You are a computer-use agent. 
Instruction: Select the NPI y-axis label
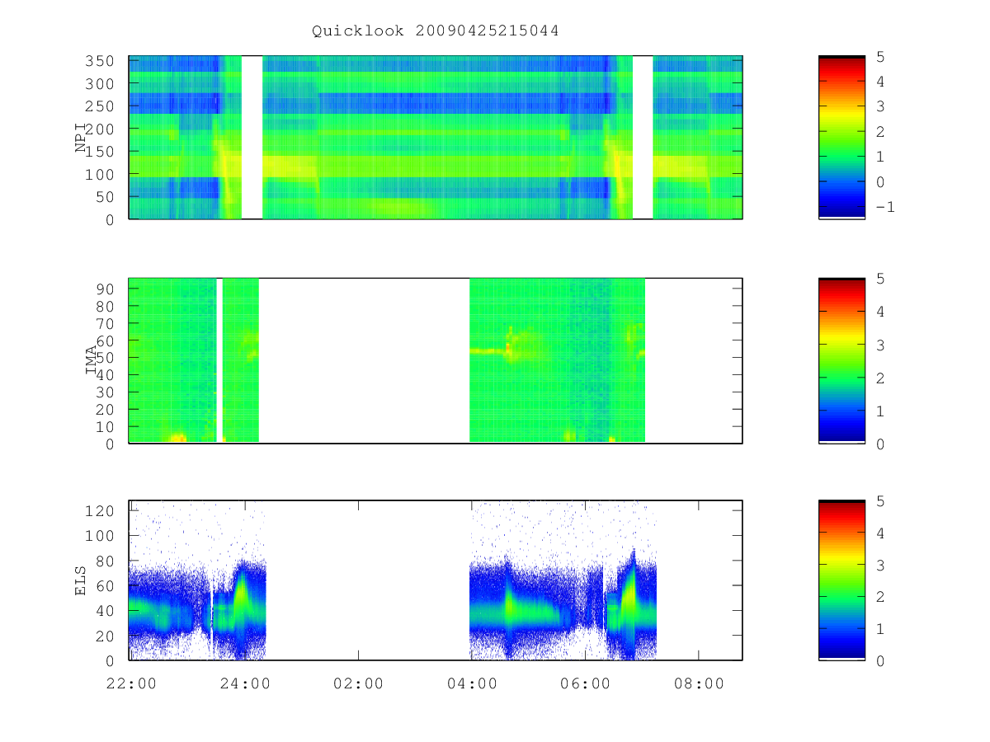[82, 138]
